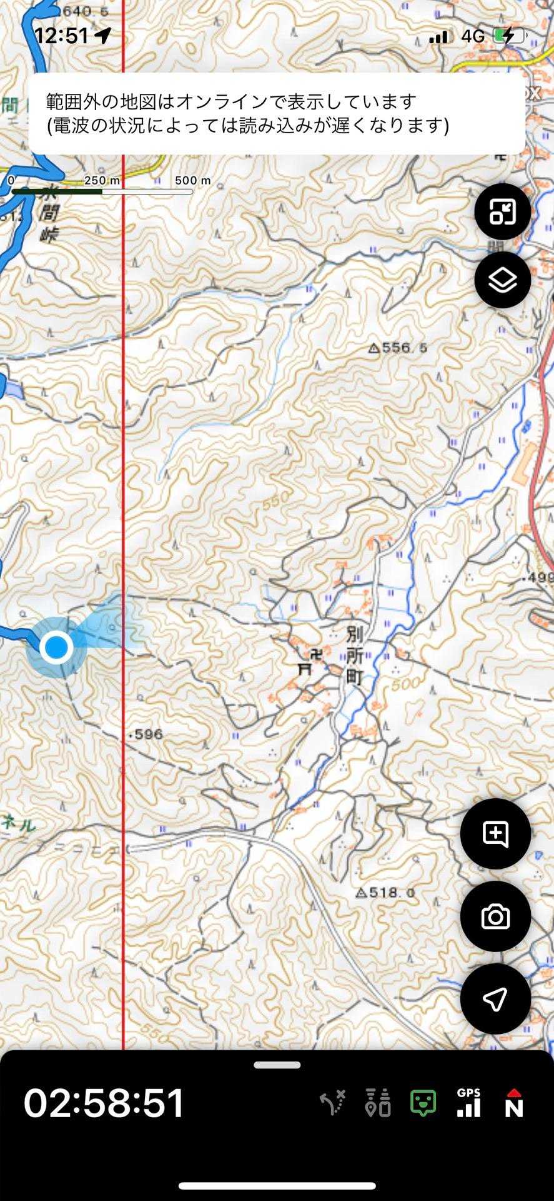
Task: Toggle north-up compass orientation
Action: click(x=513, y=1102)
